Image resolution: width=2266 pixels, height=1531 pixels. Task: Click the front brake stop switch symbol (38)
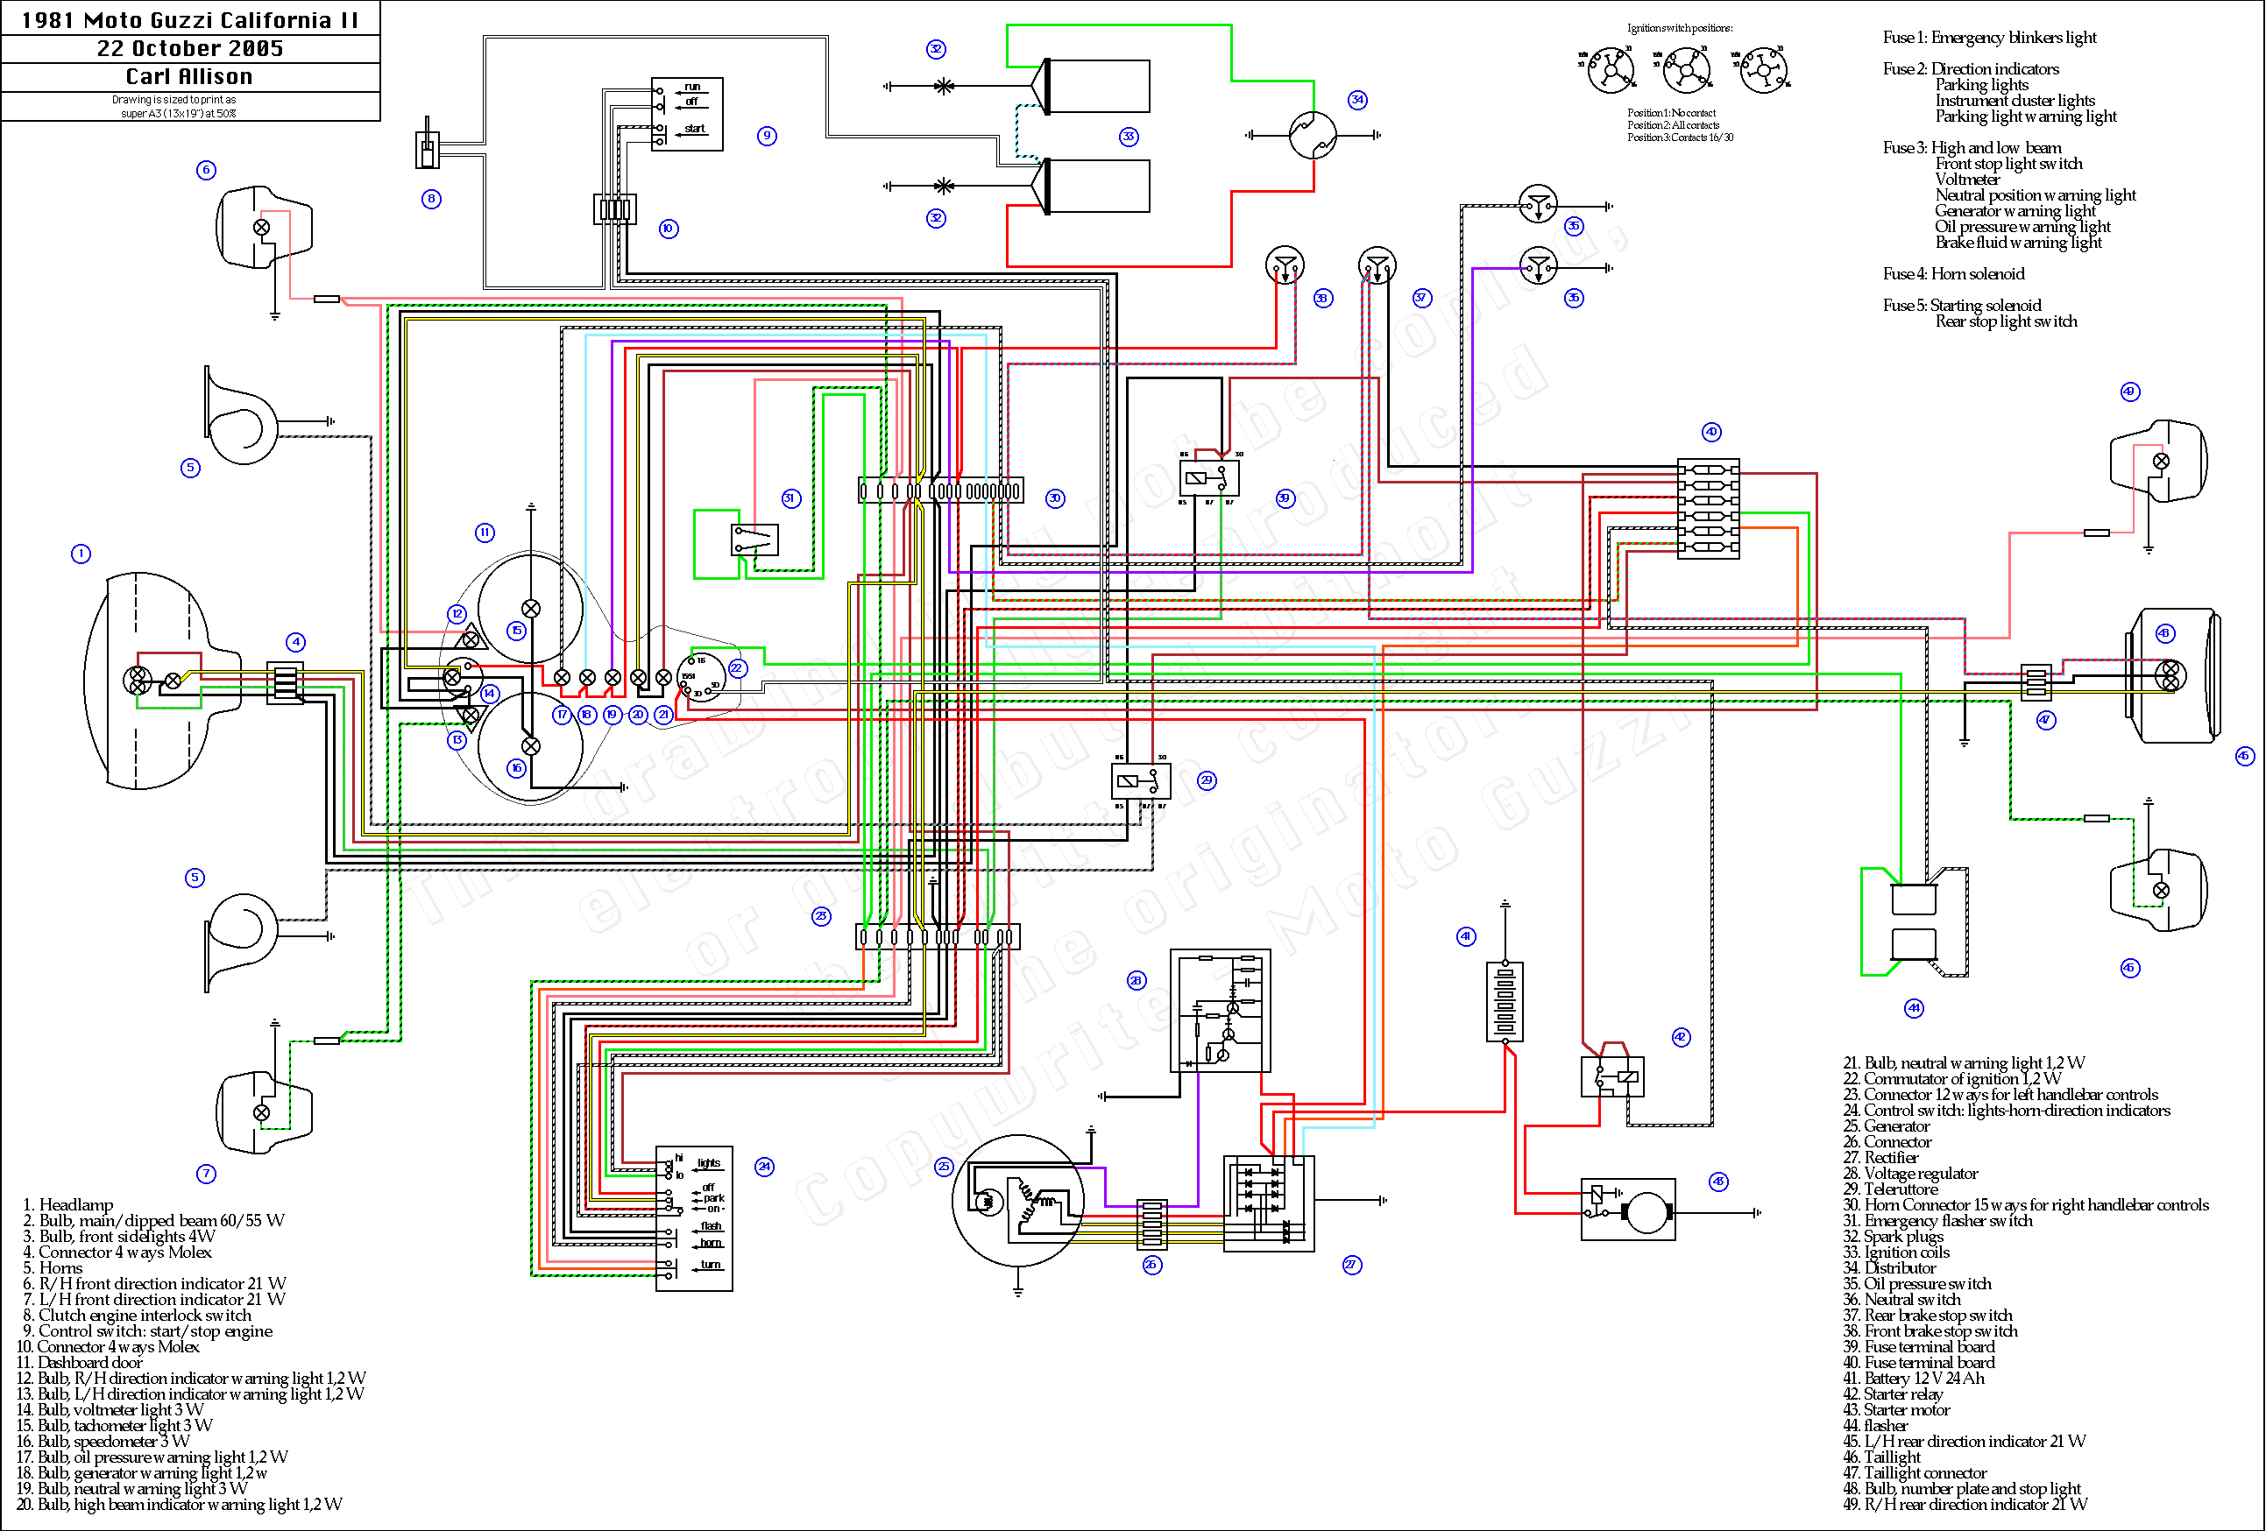point(1285,265)
